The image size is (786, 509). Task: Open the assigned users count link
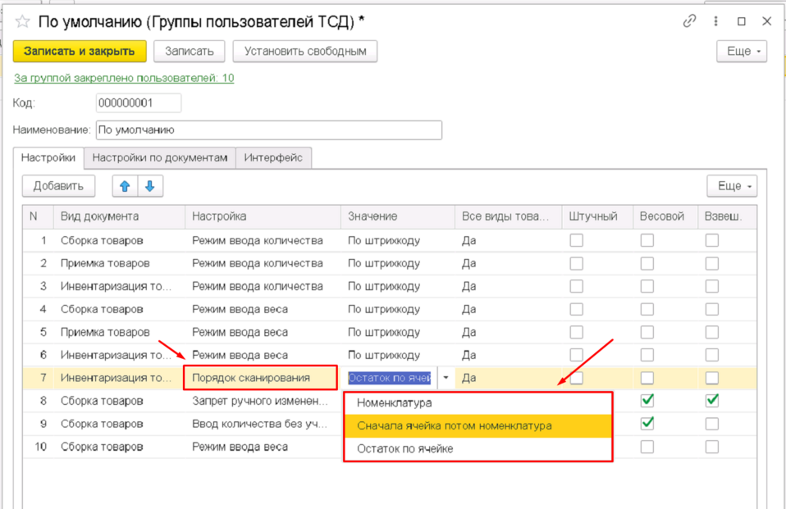click(x=124, y=78)
